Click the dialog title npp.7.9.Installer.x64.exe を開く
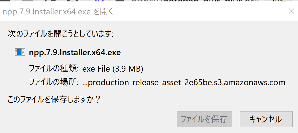Image resolution: width=298 pixels, height=133 pixels. click(x=58, y=12)
